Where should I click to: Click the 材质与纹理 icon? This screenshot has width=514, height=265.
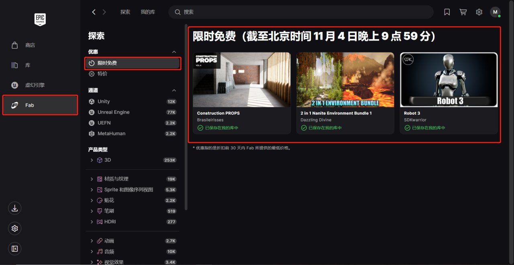coord(100,179)
